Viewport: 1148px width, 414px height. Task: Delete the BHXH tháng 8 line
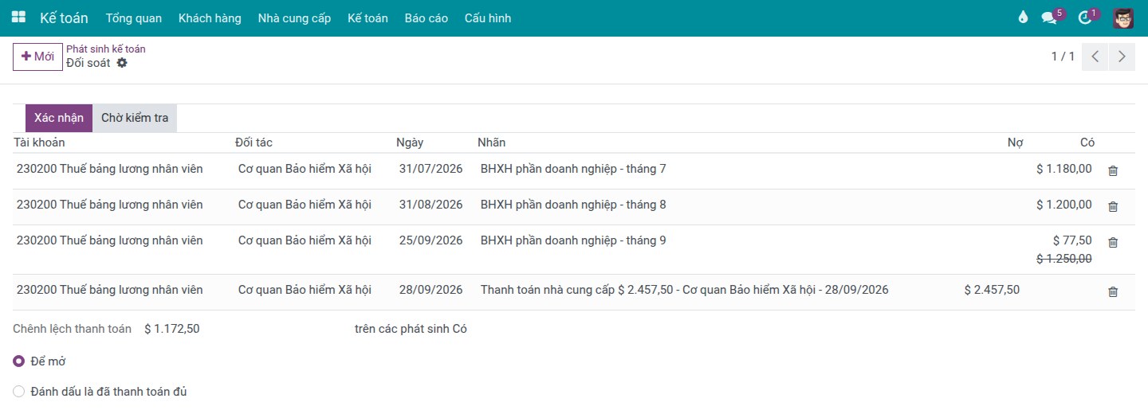(x=1113, y=206)
